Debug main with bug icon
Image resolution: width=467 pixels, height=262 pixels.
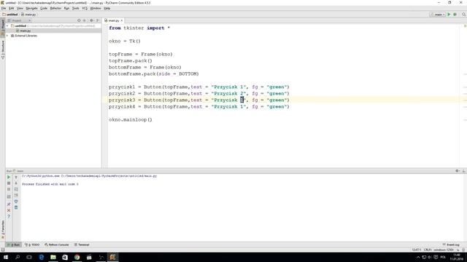(455, 15)
